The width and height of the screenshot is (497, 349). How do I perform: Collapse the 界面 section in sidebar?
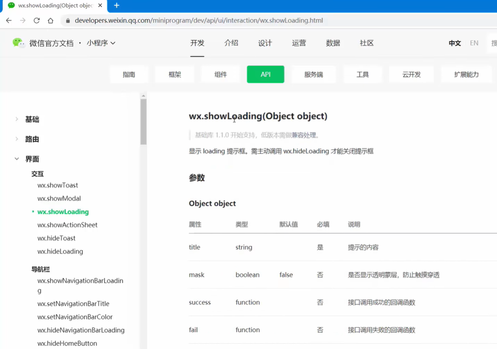click(16, 159)
